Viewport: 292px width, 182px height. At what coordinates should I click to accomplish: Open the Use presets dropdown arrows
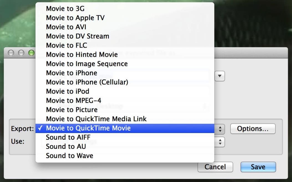tap(220, 142)
